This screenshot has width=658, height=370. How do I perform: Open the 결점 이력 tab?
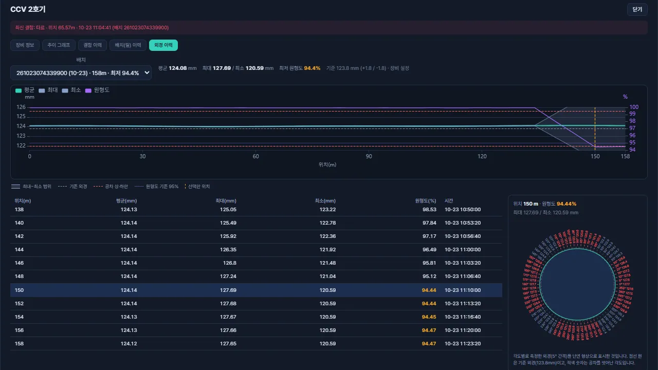coord(93,45)
